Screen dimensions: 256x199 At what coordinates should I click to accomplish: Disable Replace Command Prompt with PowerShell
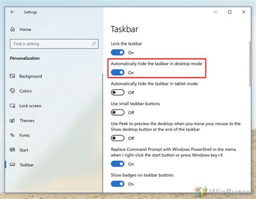point(118,164)
